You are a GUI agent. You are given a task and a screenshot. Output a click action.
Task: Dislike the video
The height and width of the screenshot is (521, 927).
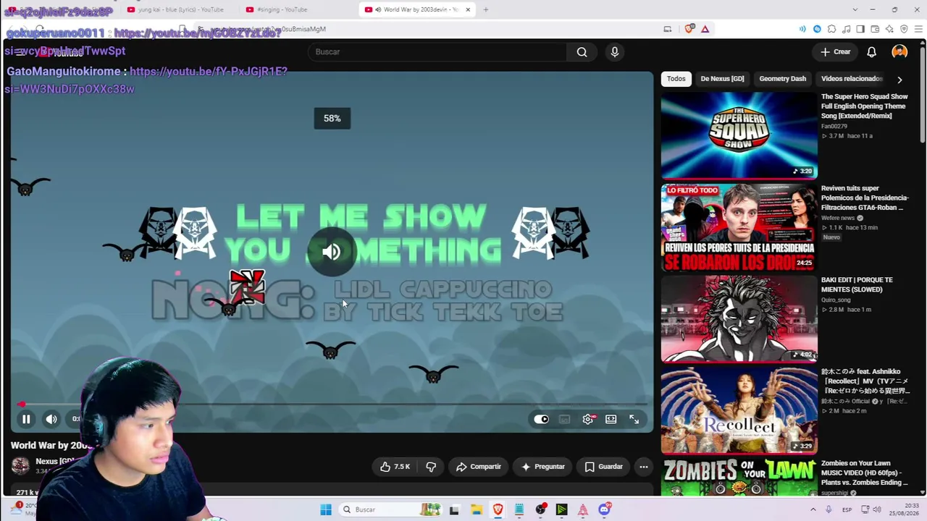coord(431,467)
